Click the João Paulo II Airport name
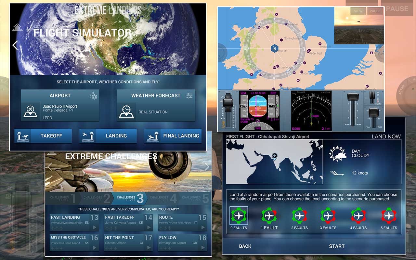 pyautogui.click(x=60, y=106)
